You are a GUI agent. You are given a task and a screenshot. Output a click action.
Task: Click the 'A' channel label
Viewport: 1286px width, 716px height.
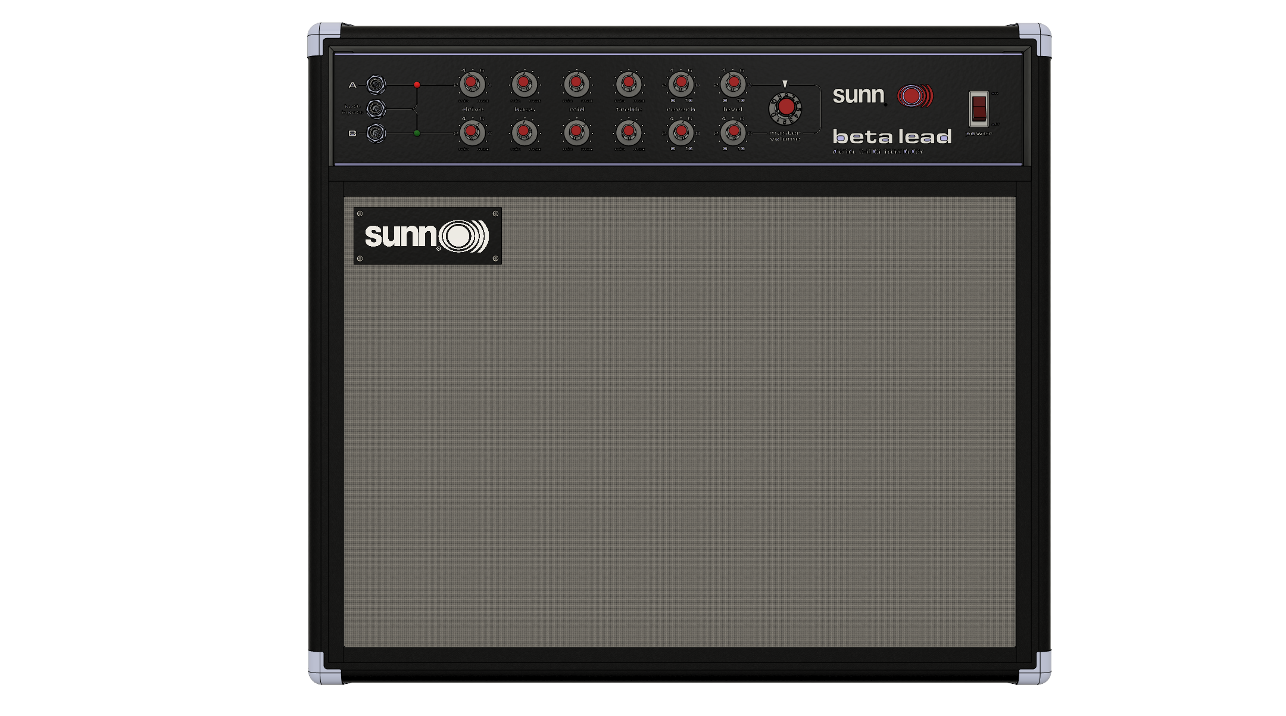352,85
